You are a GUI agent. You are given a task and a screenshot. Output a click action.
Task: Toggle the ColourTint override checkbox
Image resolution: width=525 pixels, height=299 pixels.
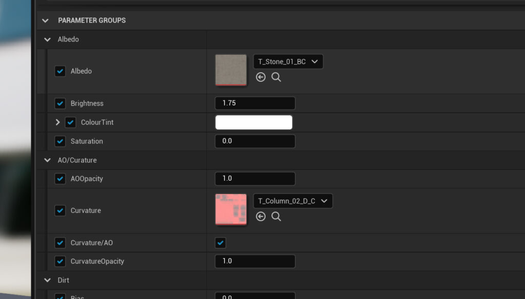click(70, 122)
